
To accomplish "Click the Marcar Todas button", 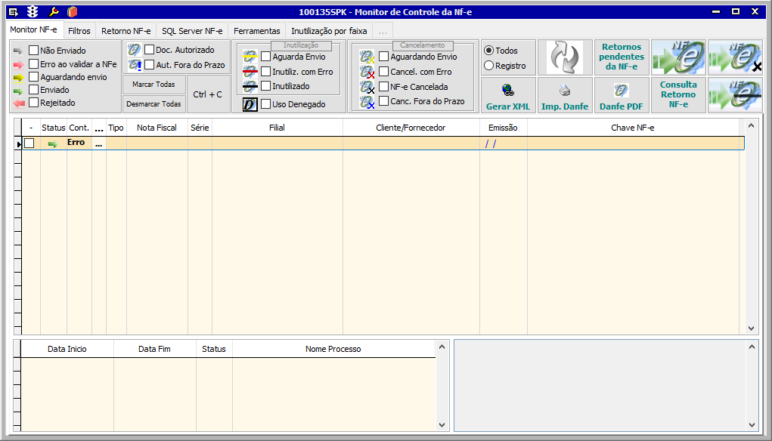I will tap(153, 85).
